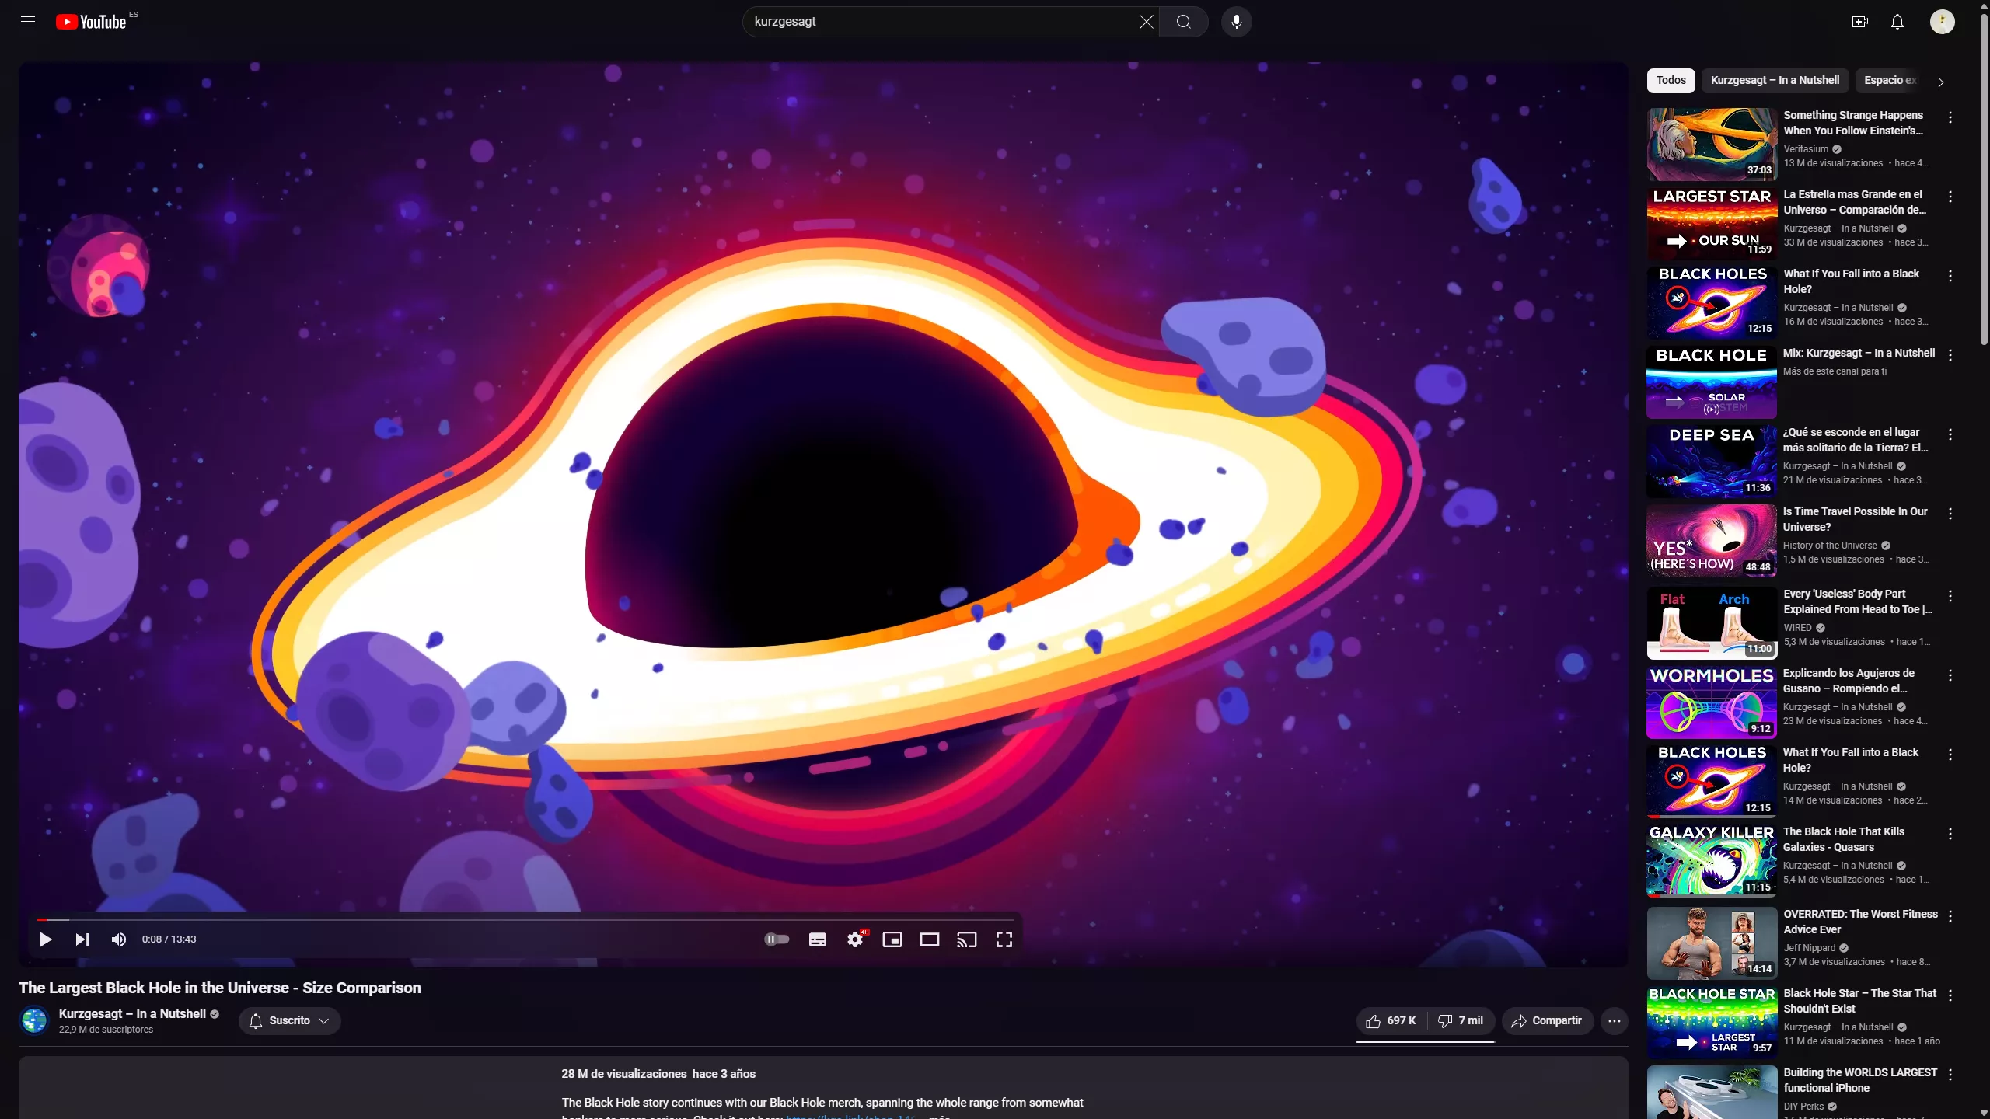This screenshot has width=1990, height=1119.
Task: Start voice search with the microphone
Action: pyautogui.click(x=1236, y=22)
